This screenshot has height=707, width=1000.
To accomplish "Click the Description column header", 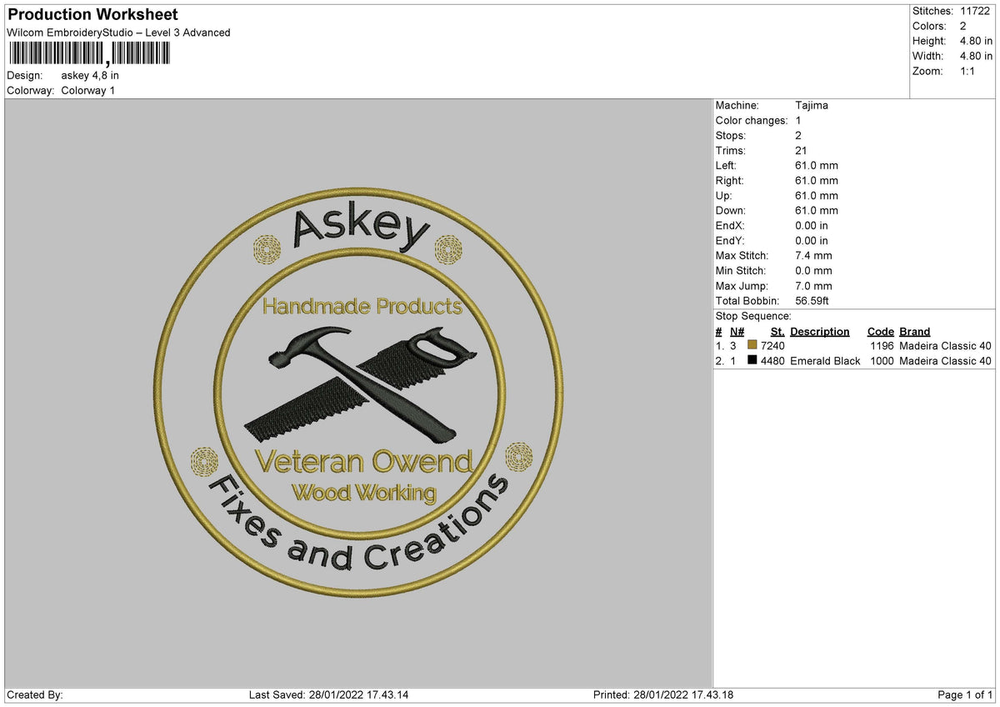I will 820,332.
